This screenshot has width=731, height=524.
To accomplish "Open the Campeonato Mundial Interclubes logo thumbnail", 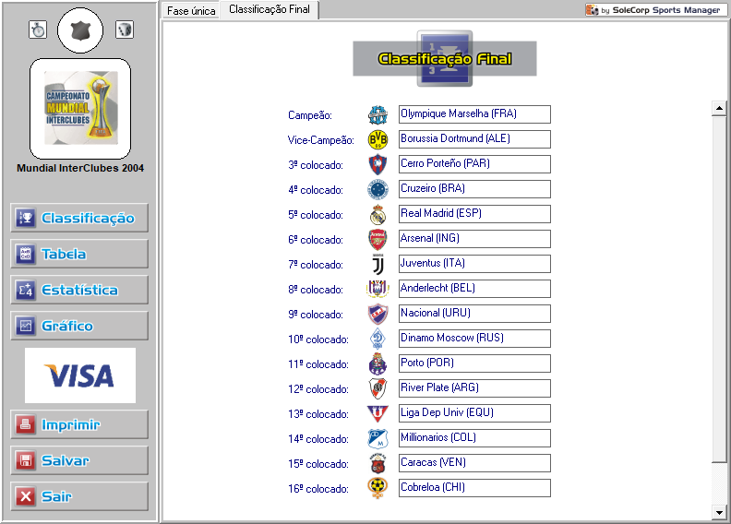I will [80, 109].
